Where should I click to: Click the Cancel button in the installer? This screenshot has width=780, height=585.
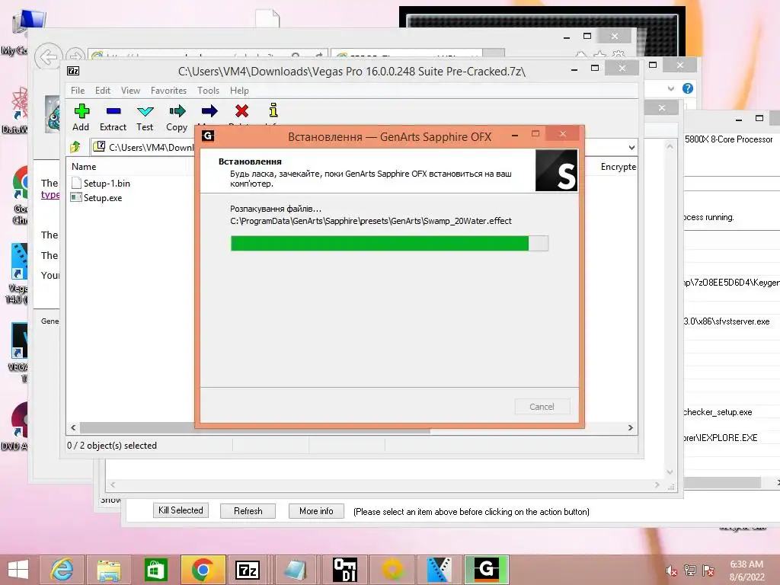542,407
